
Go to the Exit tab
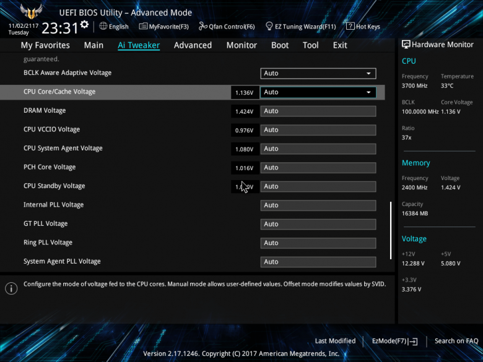tap(340, 45)
